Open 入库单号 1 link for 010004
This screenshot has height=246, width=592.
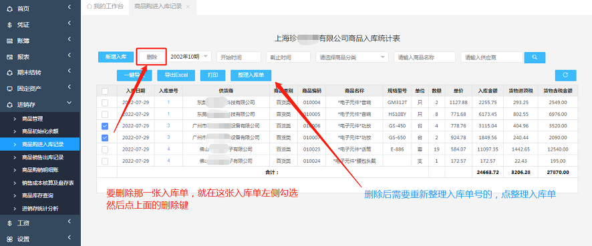pyautogui.click(x=168, y=103)
